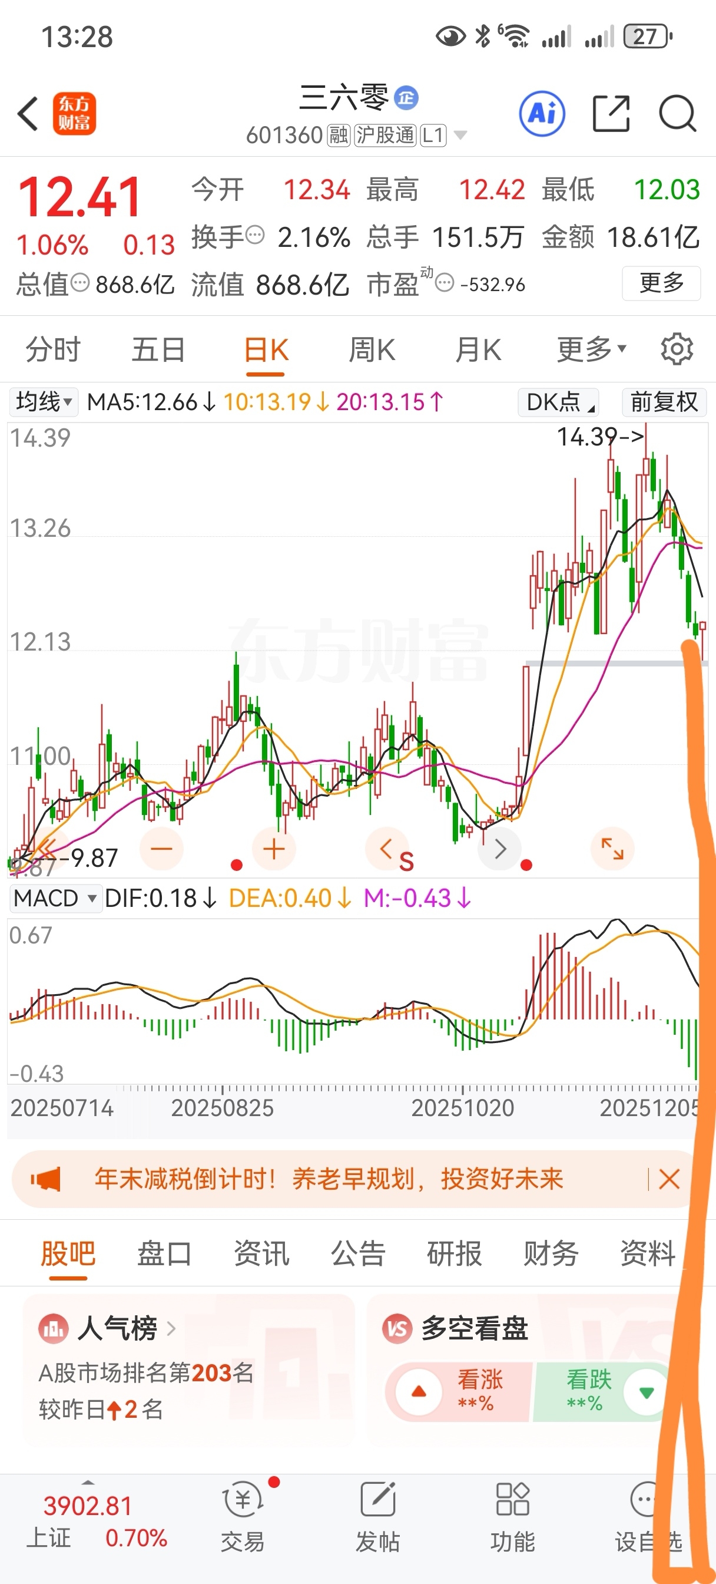Screen dimensions: 716x1584
Task: Switch to the 财务 tab
Action: point(551,1253)
